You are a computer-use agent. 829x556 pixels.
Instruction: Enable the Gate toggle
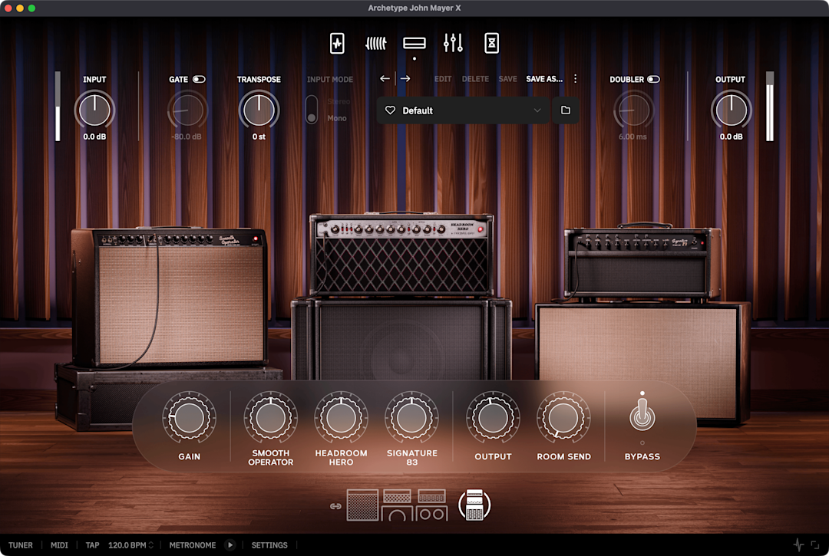point(200,79)
